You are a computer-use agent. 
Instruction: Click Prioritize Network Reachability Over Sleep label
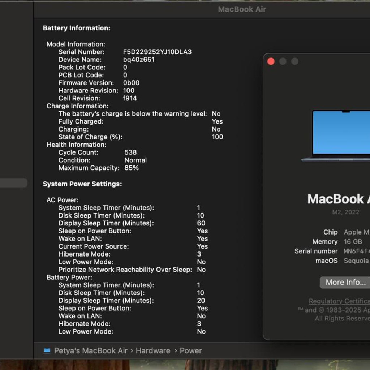click(x=125, y=270)
